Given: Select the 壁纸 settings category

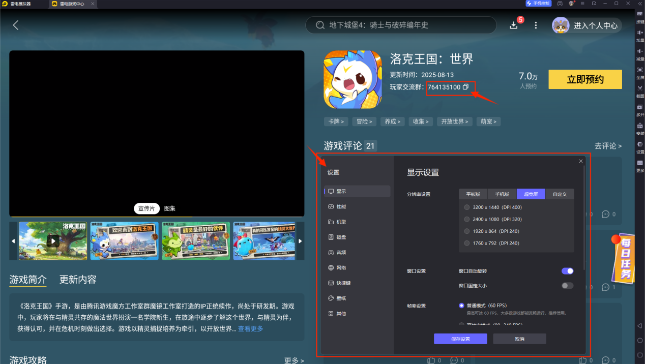Looking at the screenshot, I should coord(357,298).
